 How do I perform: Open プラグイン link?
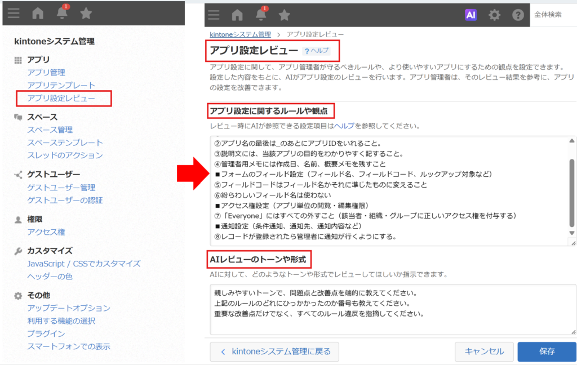[46, 333]
